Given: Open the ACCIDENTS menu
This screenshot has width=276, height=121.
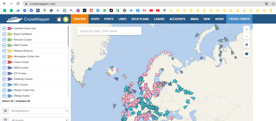Looking at the screenshot, I should pyautogui.click(x=177, y=19).
